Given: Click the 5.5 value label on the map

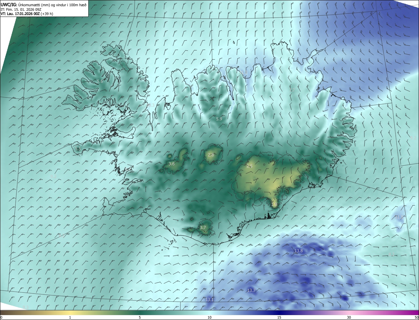Looking at the screenshot, I should [x=78, y=149].
